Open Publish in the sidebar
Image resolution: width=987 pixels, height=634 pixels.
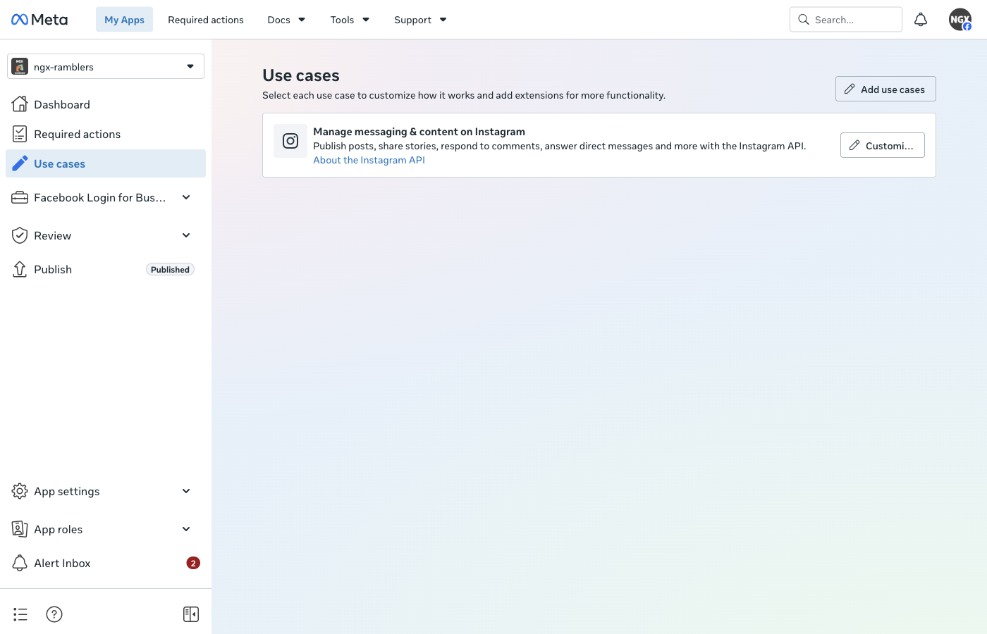(x=106, y=269)
